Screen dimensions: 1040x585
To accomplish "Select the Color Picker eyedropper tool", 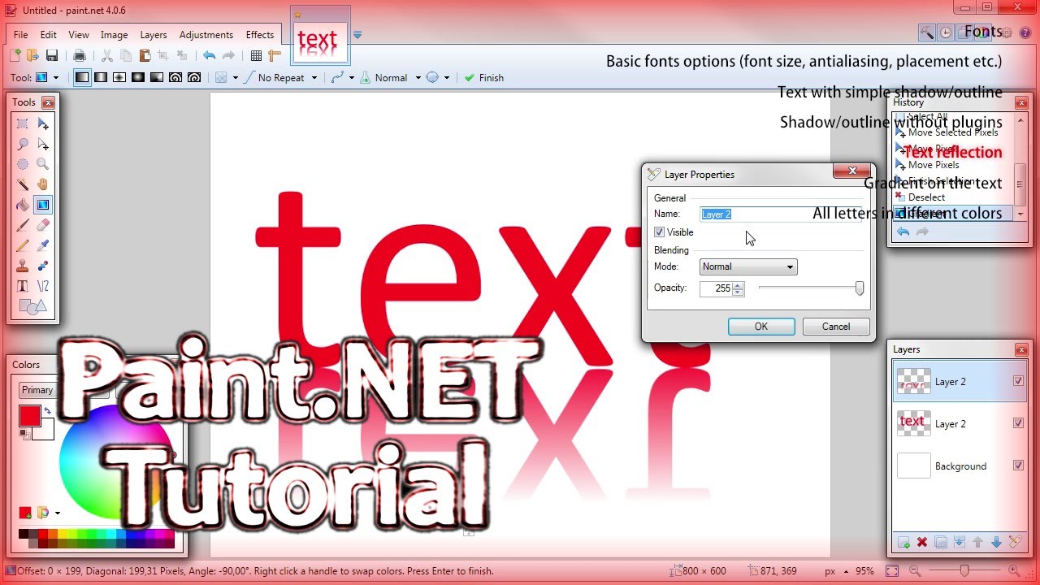I will [43, 245].
